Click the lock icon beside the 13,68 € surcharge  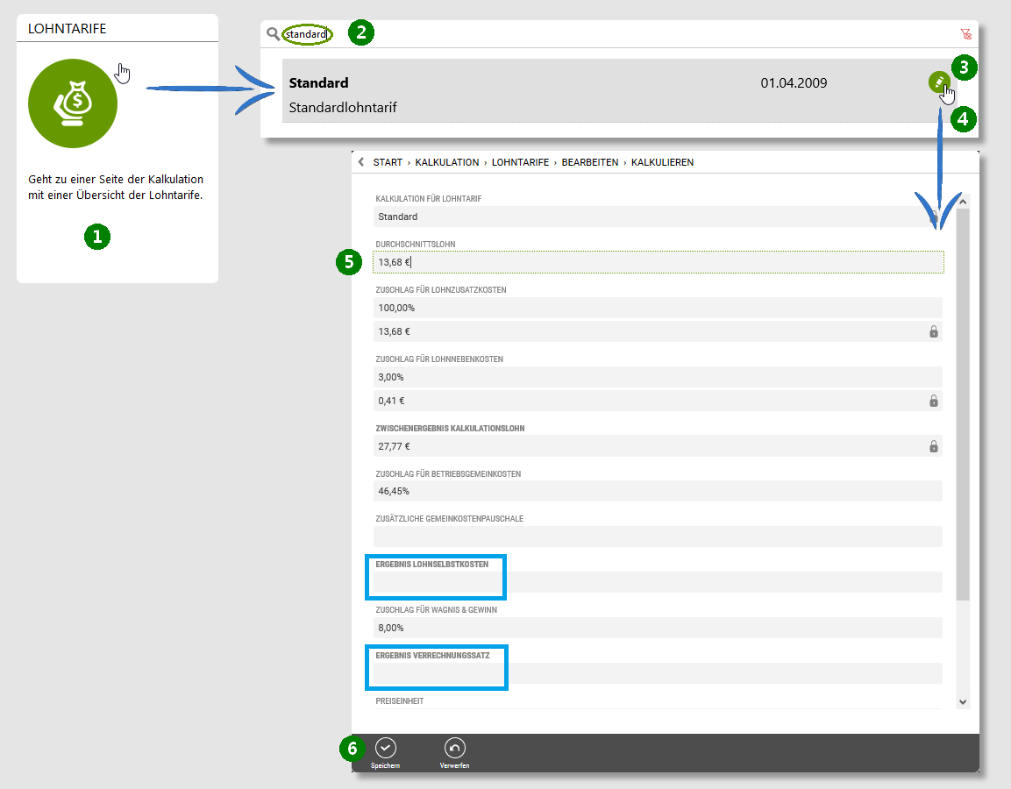pyautogui.click(x=933, y=331)
